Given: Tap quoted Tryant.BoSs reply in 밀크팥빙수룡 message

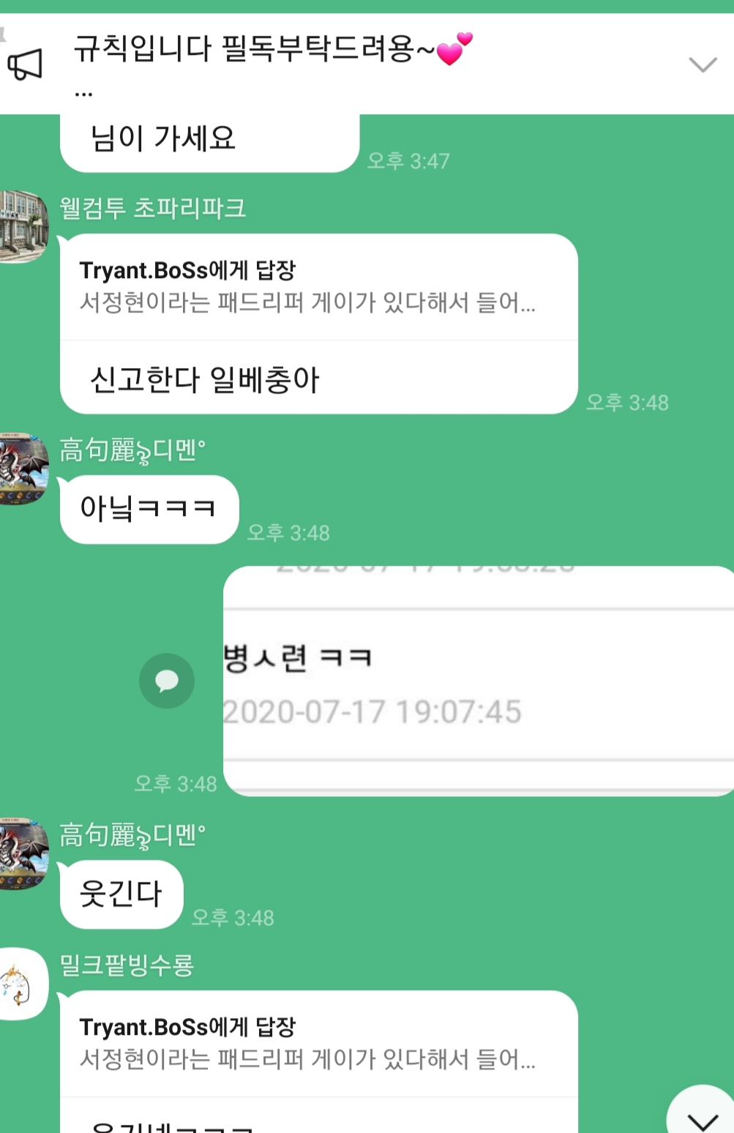Looking at the screenshot, I should coord(318,1044).
